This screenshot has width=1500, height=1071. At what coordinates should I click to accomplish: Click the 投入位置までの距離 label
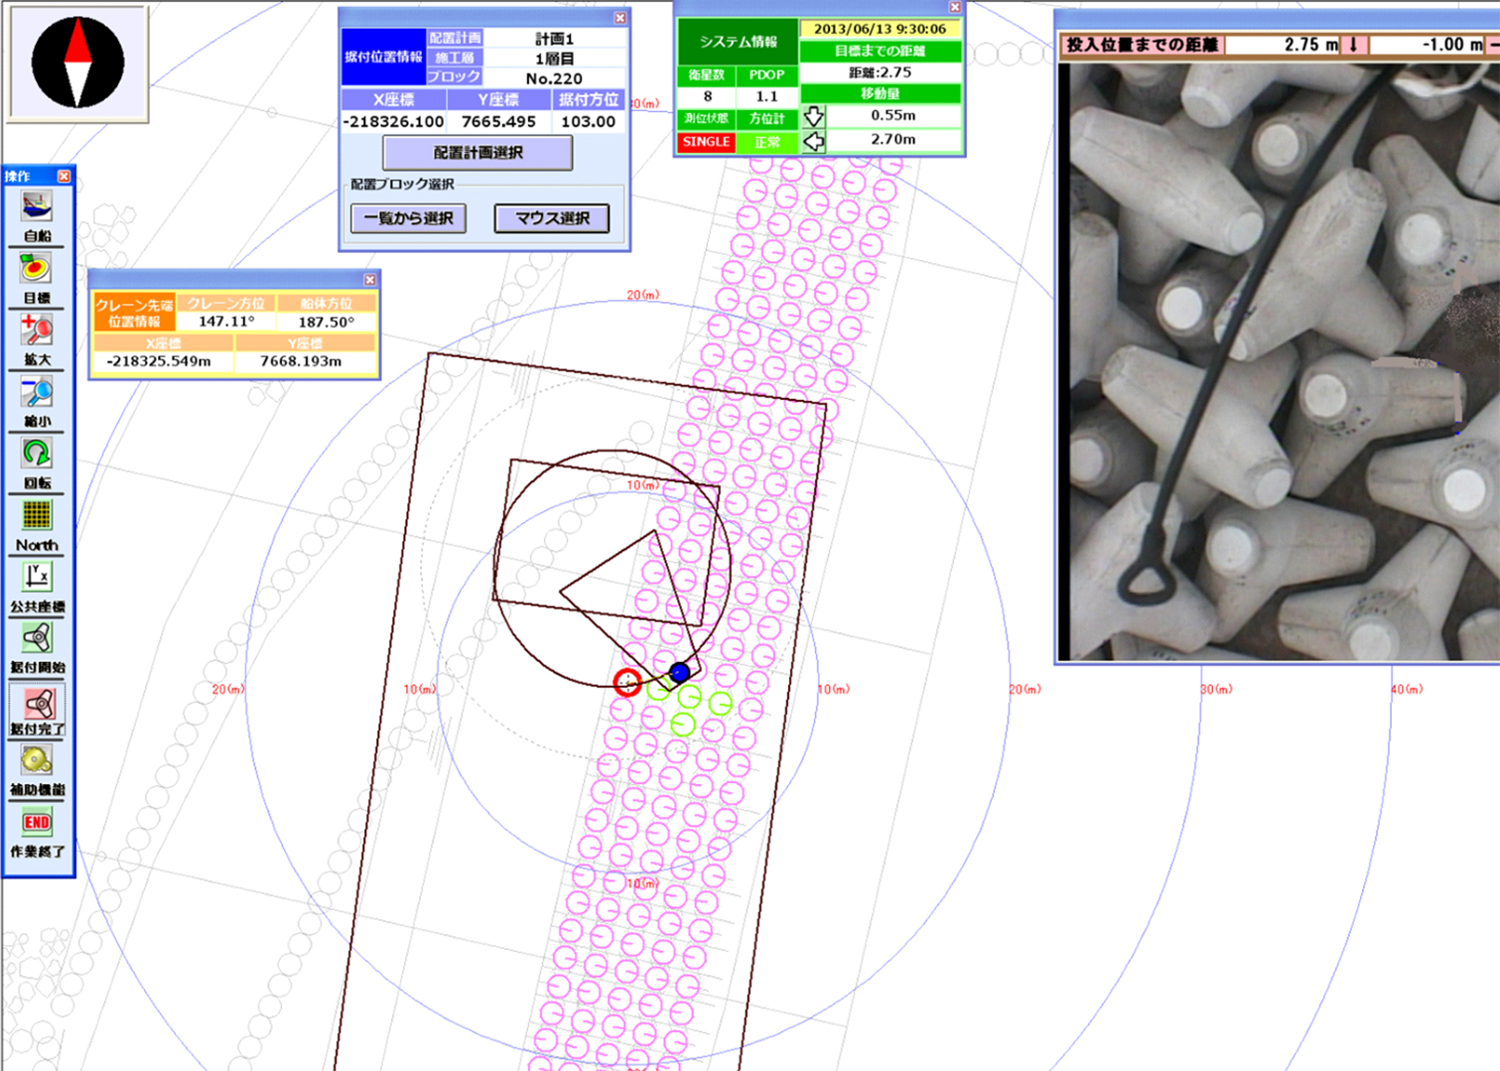[1143, 45]
